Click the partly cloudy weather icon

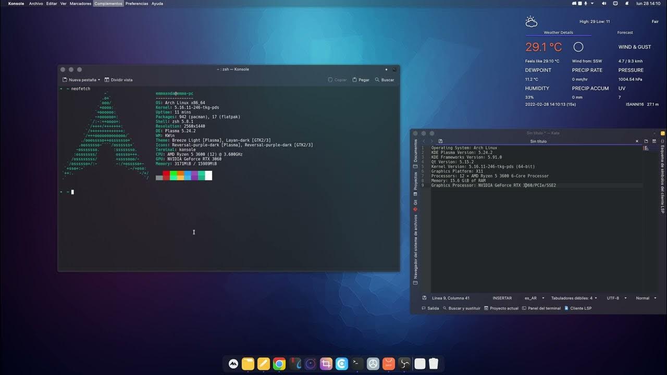(x=531, y=21)
